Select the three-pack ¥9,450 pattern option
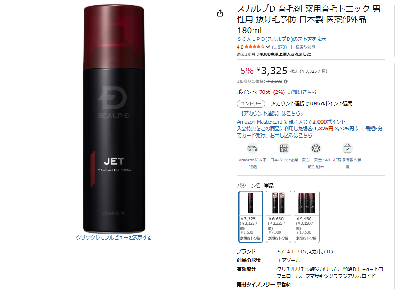Viewport: 395px width, 289px height. pyautogui.click(x=306, y=217)
